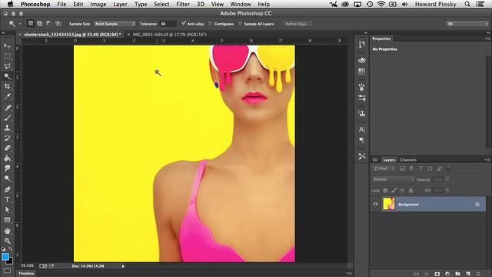Image resolution: width=492 pixels, height=277 pixels.
Task: Uncheck the Anti-alias checkbox
Action: click(184, 23)
